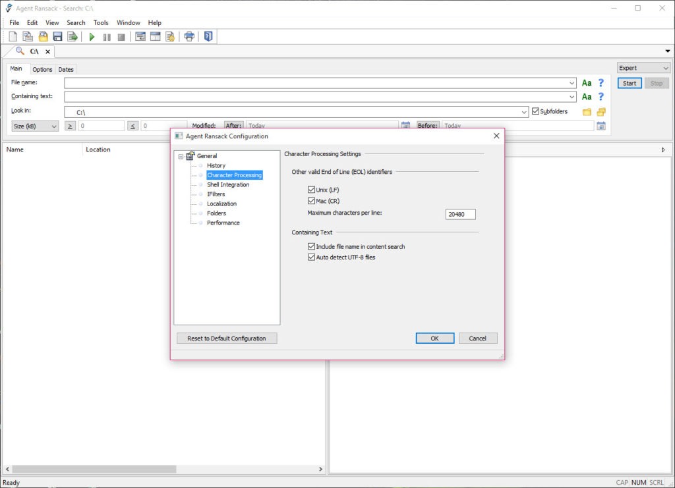The width and height of the screenshot is (675, 488).
Task: Close the C:\ search tab
Action: (47, 51)
